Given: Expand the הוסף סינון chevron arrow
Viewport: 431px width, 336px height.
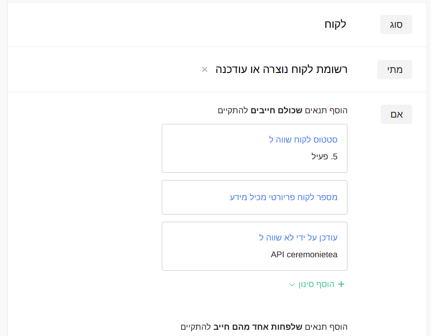Looking at the screenshot, I should click(292, 285).
